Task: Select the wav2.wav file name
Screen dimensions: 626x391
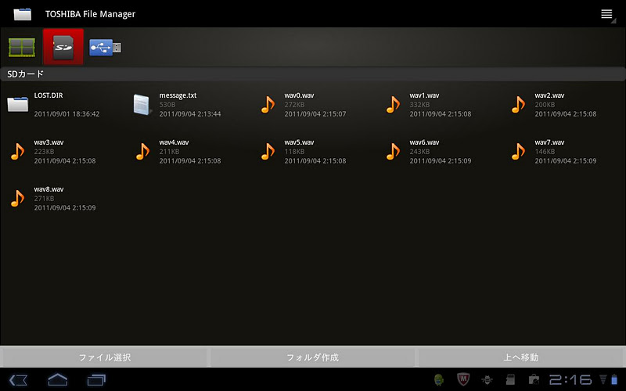Action: click(x=549, y=95)
